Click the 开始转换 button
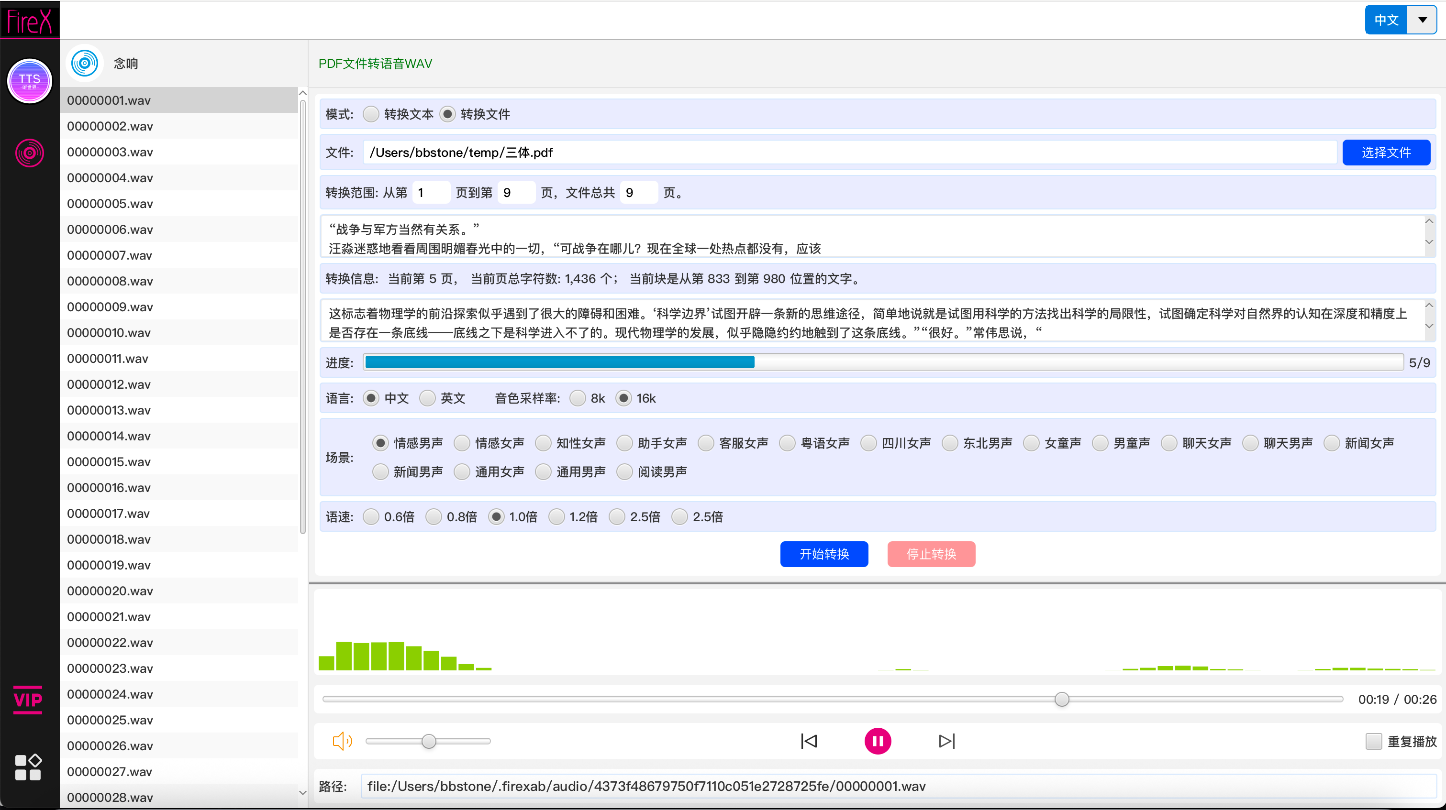 (823, 554)
